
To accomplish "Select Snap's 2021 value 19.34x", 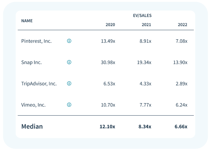I will (x=144, y=62).
